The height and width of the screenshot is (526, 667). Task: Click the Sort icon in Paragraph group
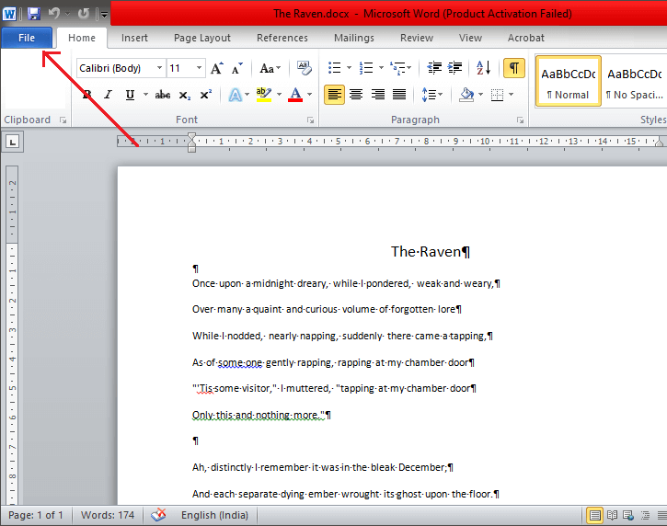pos(485,68)
